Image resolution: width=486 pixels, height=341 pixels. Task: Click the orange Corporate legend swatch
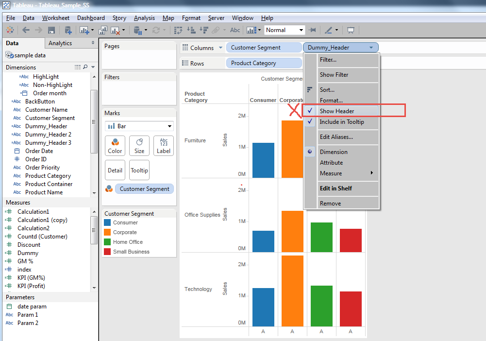click(x=107, y=232)
